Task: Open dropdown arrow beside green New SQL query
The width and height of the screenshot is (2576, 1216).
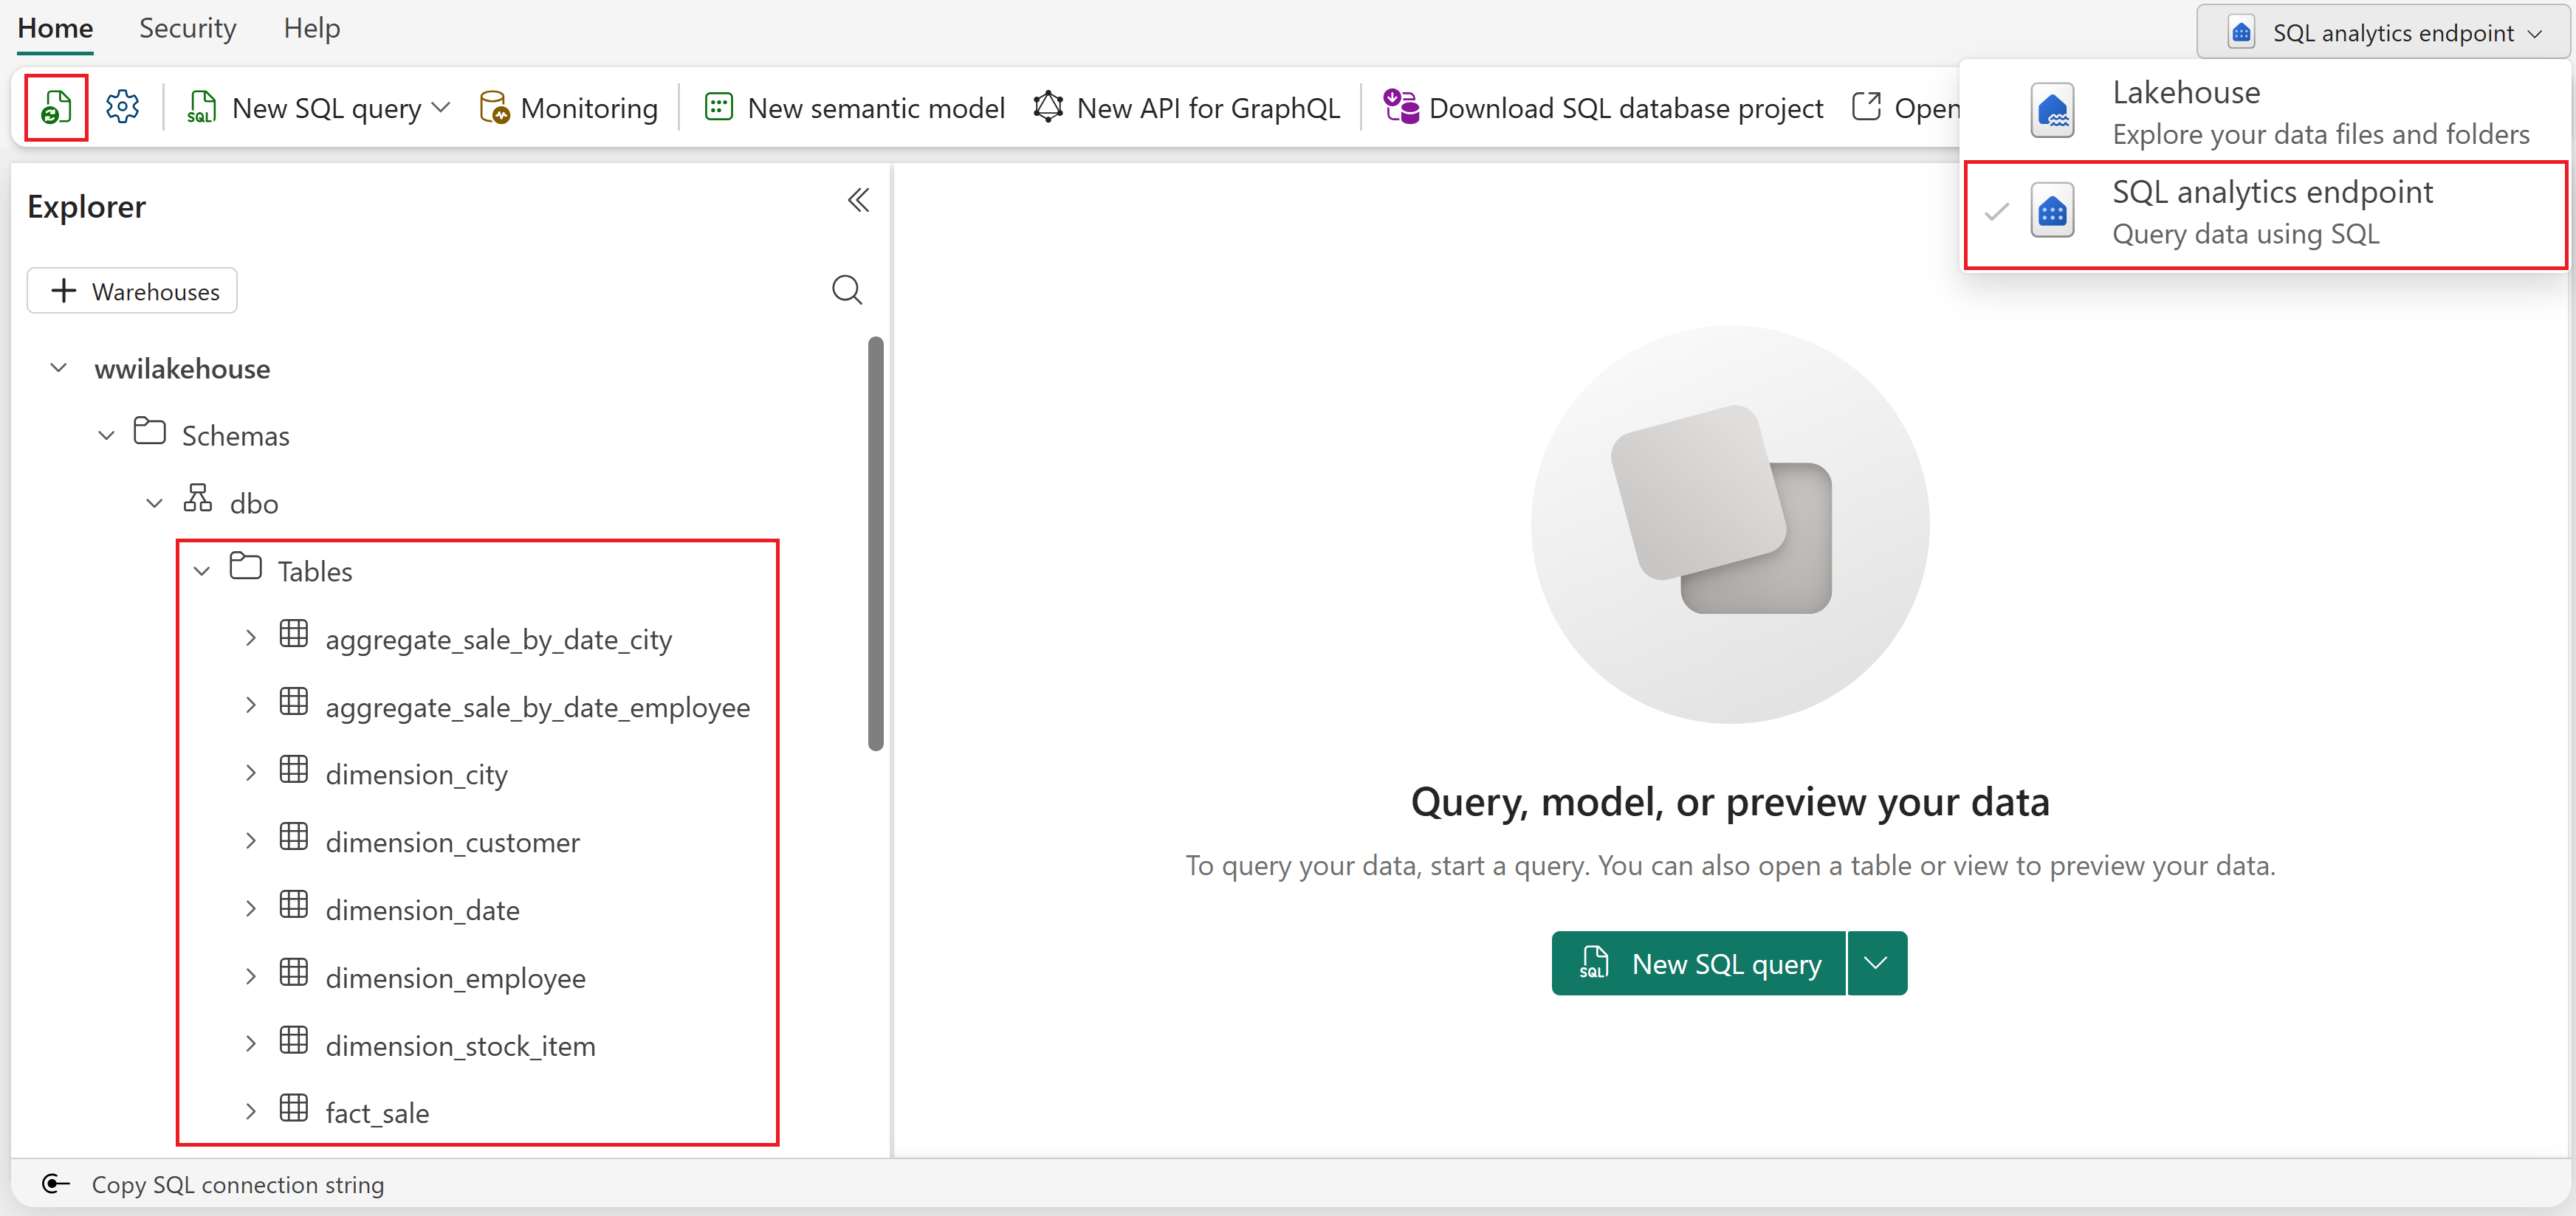Action: (1876, 963)
